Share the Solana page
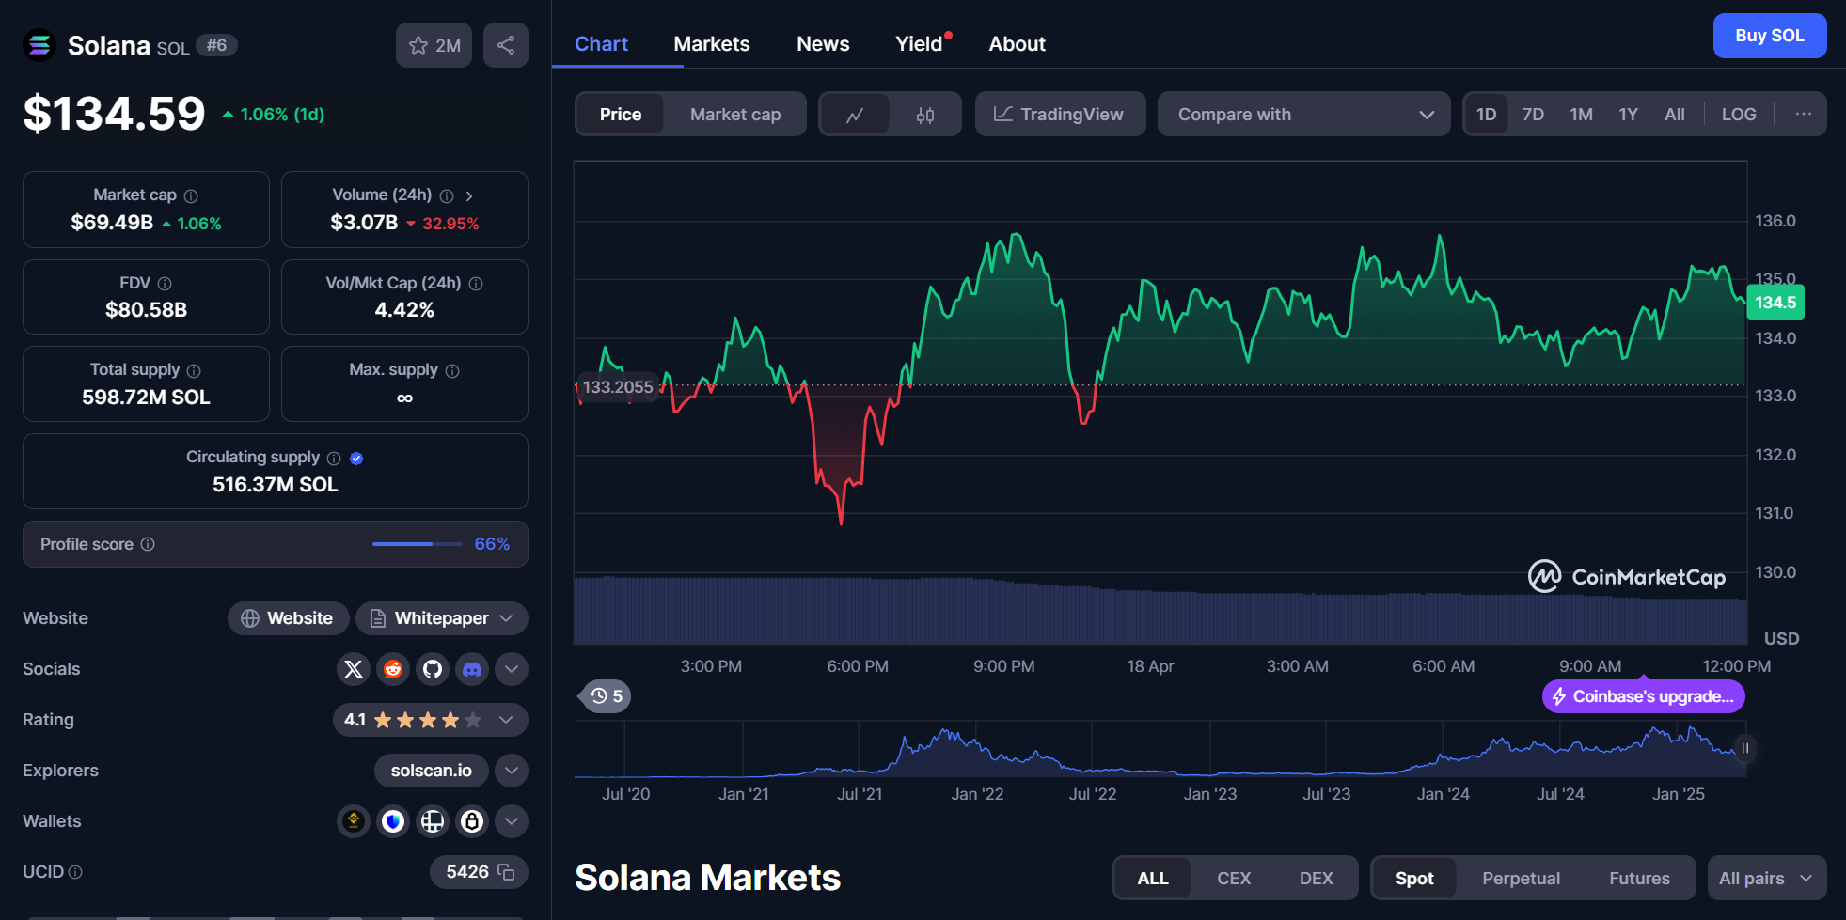This screenshot has width=1846, height=920. pos(506,44)
